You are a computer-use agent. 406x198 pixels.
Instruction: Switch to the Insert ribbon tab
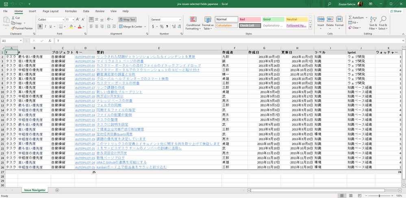click(x=33, y=11)
